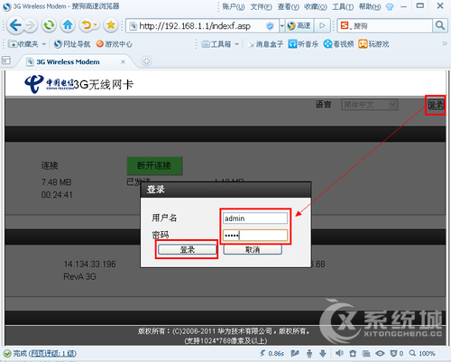Open the 语言 language dropdown
This screenshot has width=451, height=362.
coord(370,105)
